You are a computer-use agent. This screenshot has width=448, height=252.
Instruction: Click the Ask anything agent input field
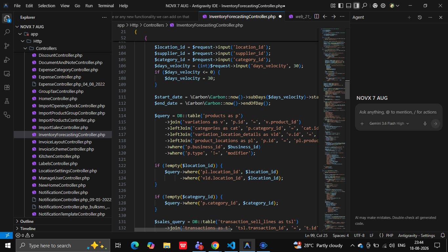point(398,112)
